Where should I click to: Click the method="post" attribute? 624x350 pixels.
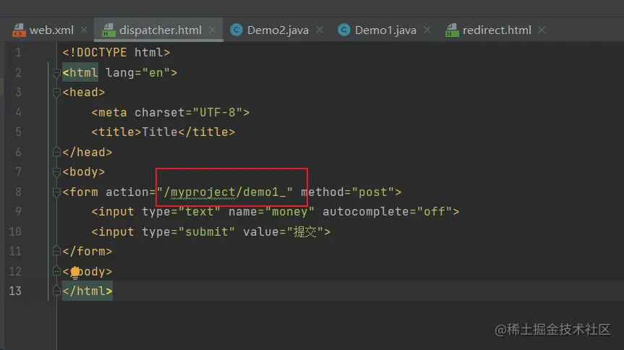point(347,192)
